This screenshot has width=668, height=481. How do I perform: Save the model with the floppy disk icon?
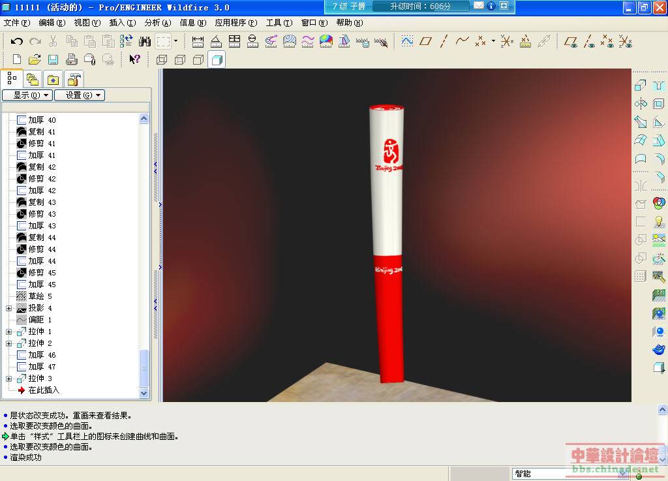pyautogui.click(x=53, y=60)
